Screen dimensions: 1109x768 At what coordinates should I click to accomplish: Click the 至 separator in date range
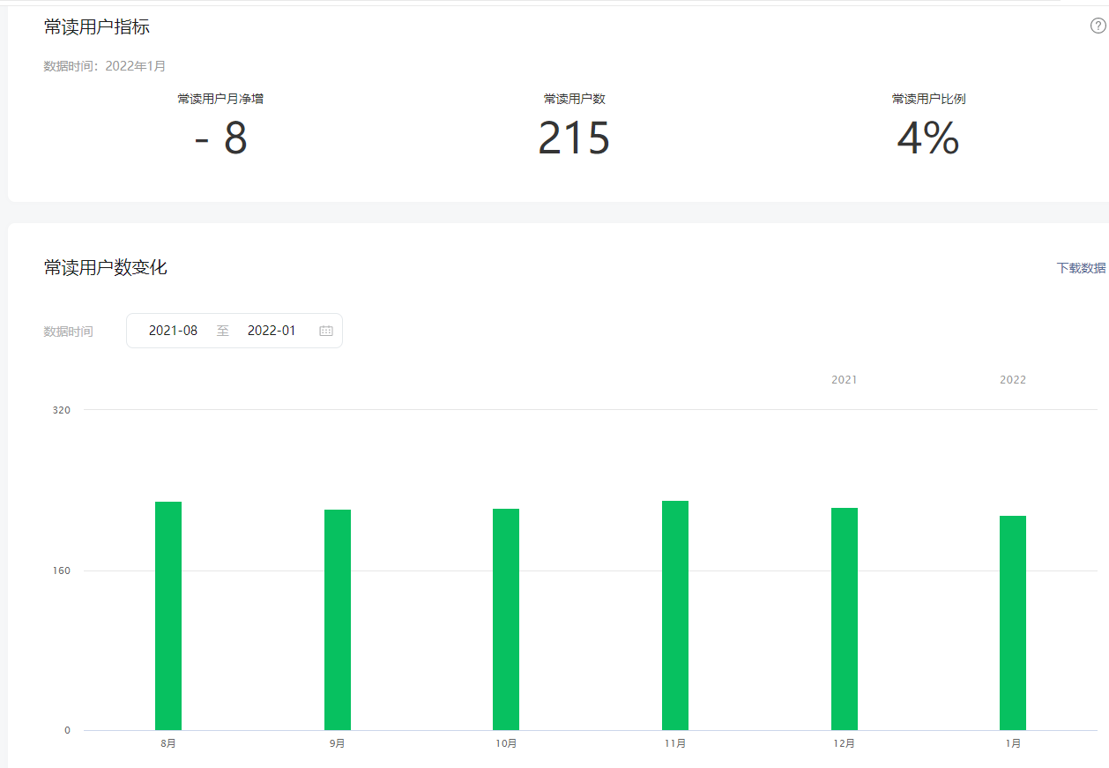coord(223,331)
